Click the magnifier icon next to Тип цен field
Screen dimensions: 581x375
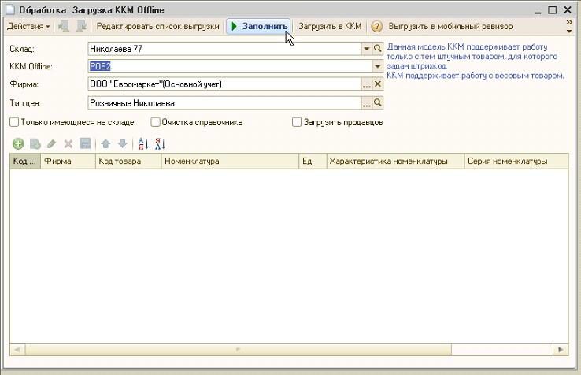[378, 102]
